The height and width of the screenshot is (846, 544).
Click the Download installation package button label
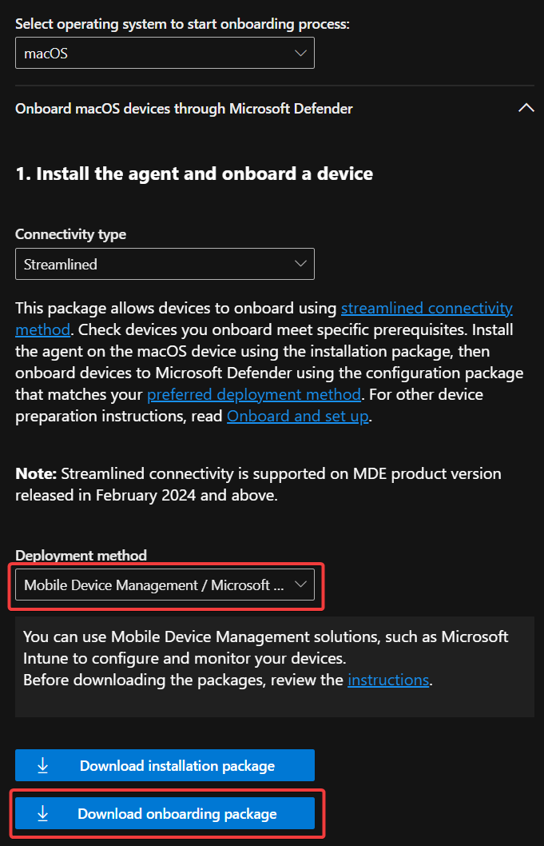[177, 766]
